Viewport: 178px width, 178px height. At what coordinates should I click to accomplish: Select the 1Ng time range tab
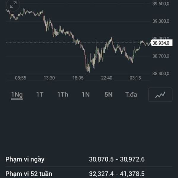click(17, 95)
